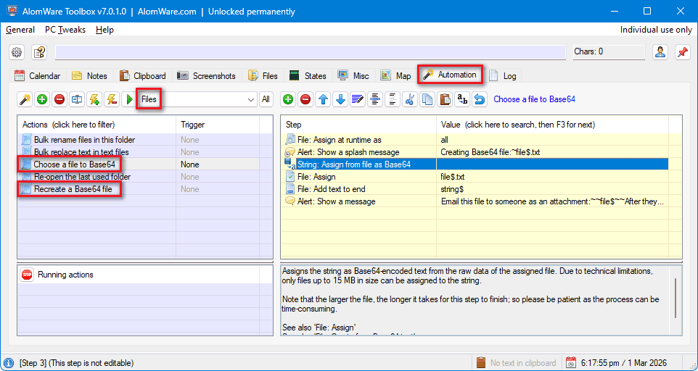The width and height of the screenshot is (698, 371).
Task: Move selected step up with blue arrow
Action: pyautogui.click(x=323, y=99)
